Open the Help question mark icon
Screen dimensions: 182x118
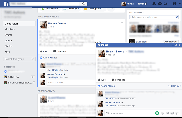pos(174,4)
